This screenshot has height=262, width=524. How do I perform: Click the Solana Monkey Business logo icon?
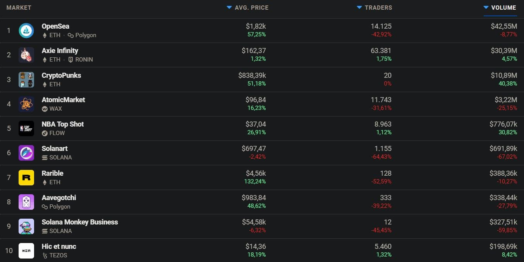(x=26, y=226)
